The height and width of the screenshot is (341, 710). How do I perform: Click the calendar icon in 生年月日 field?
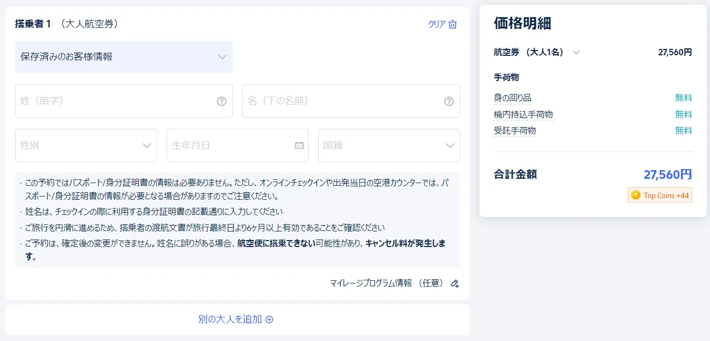tap(299, 146)
